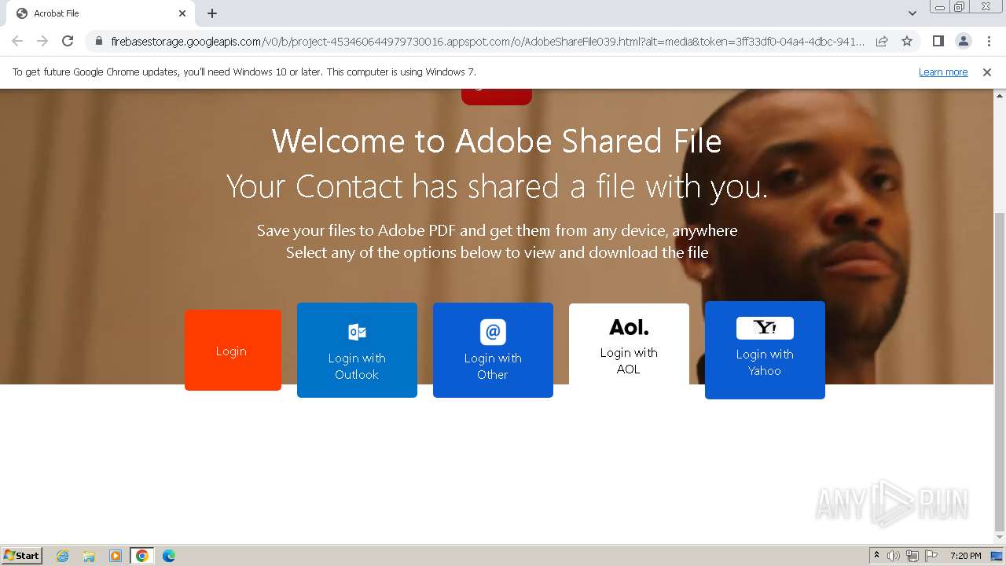Image resolution: width=1006 pixels, height=566 pixels.
Task: Click the 7:20 PM clock
Action: (x=965, y=556)
